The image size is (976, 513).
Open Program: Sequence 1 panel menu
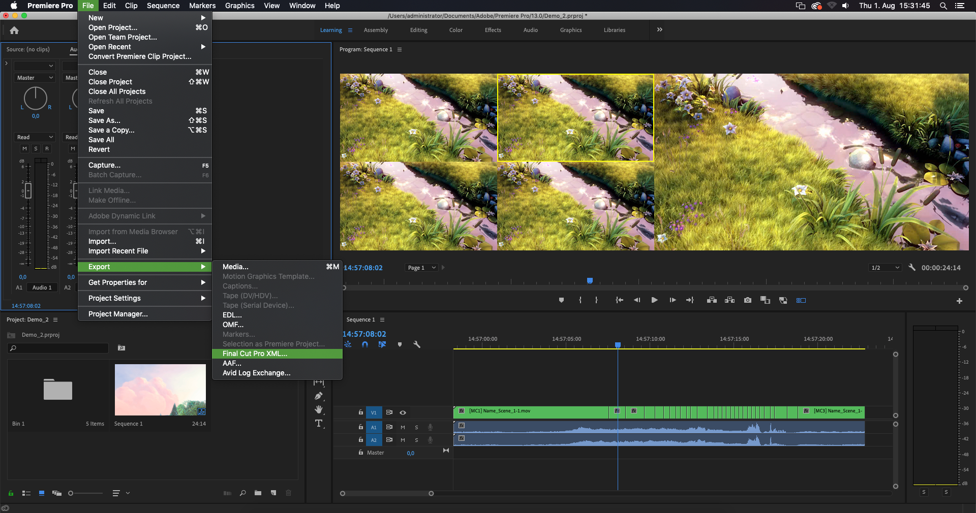click(400, 50)
